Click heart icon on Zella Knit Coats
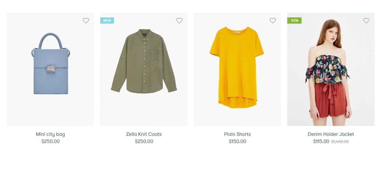This screenshot has height=170, width=391. coord(179,21)
